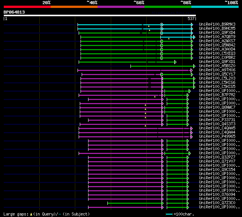The width and height of the screenshot is (242, 217).
Task: Select the UniRef100_Q9CS54 label
Action: click(217, 170)
